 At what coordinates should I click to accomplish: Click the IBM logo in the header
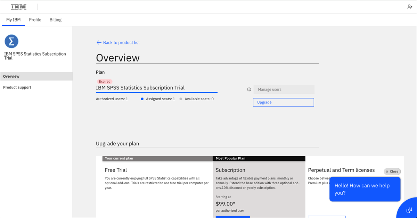pyautogui.click(x=18, y=7)
